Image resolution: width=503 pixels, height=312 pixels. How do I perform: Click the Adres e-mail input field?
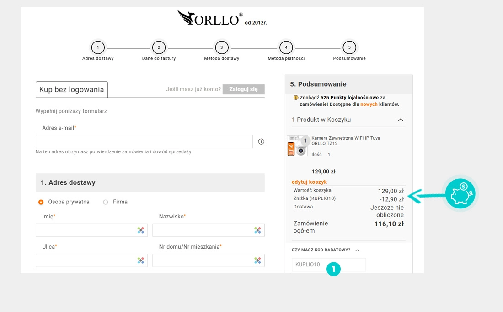(144, 141)
